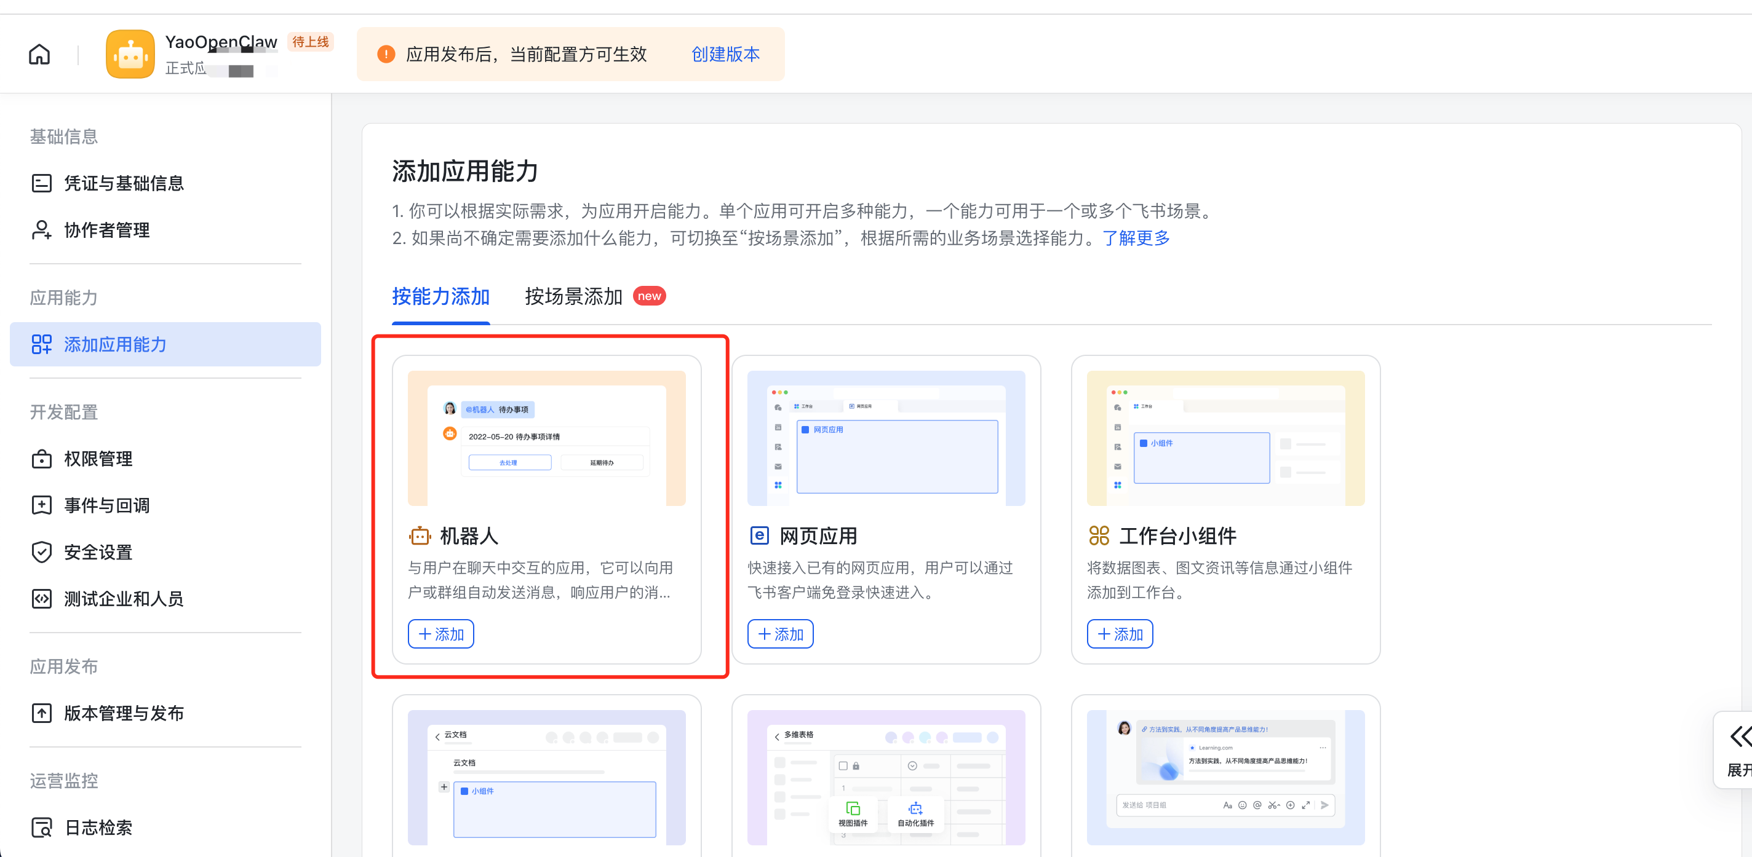Add the 工作台小组件 capability
1752x857 pixels.
tap(1120, 634)
